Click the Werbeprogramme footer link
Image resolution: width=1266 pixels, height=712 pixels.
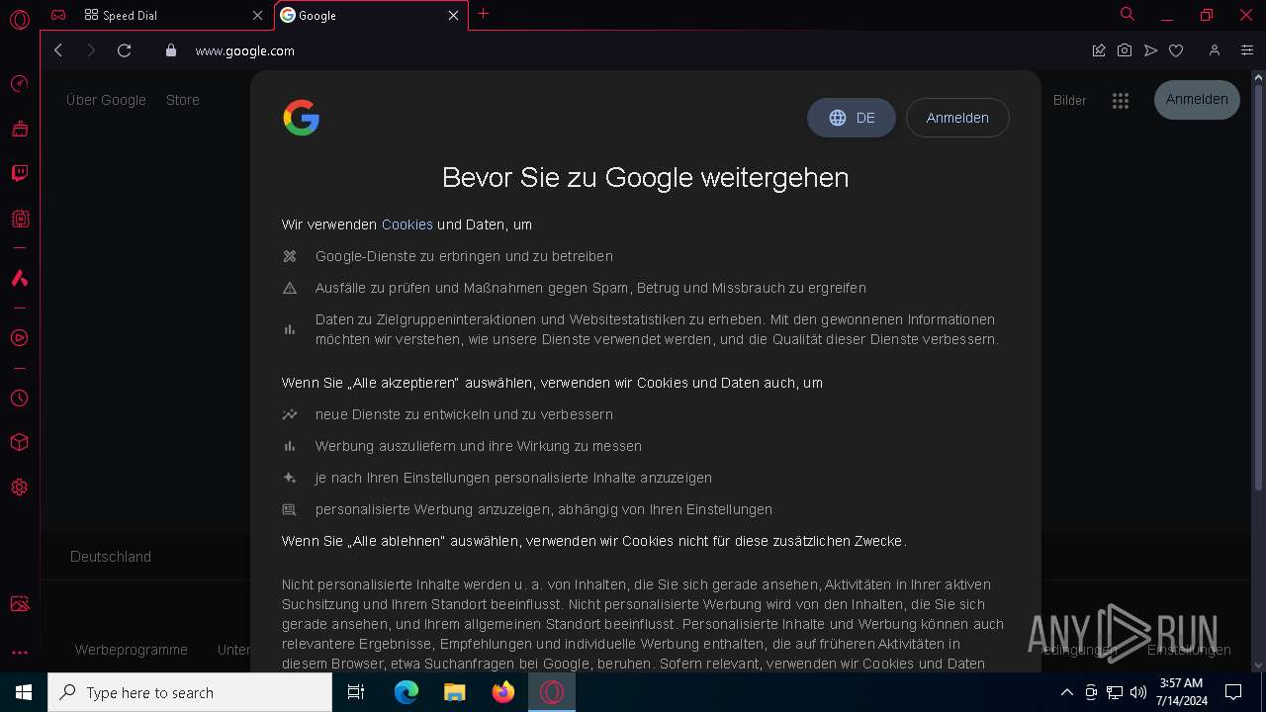[x=132, y=650]
